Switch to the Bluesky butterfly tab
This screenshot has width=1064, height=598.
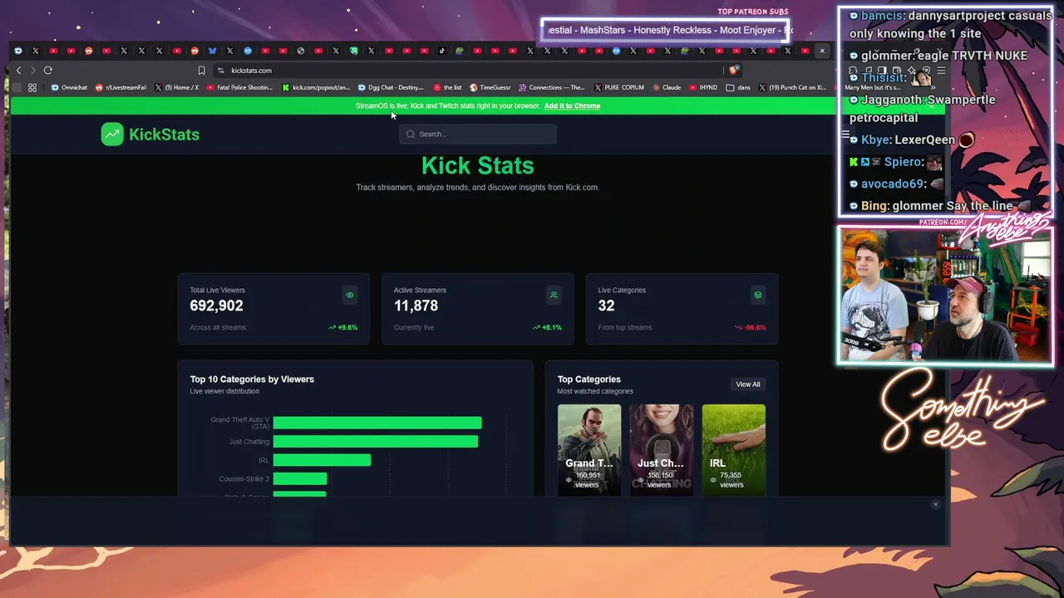(x=212, y=51)
